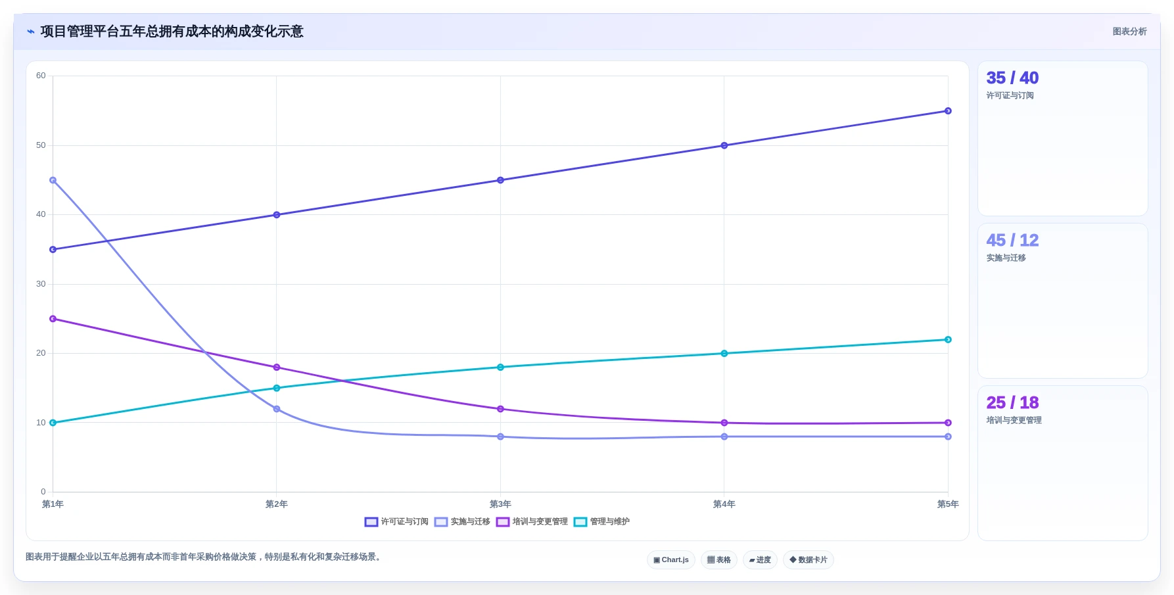Click 实施与迁移 data point at 第2年

pos(277,409)
